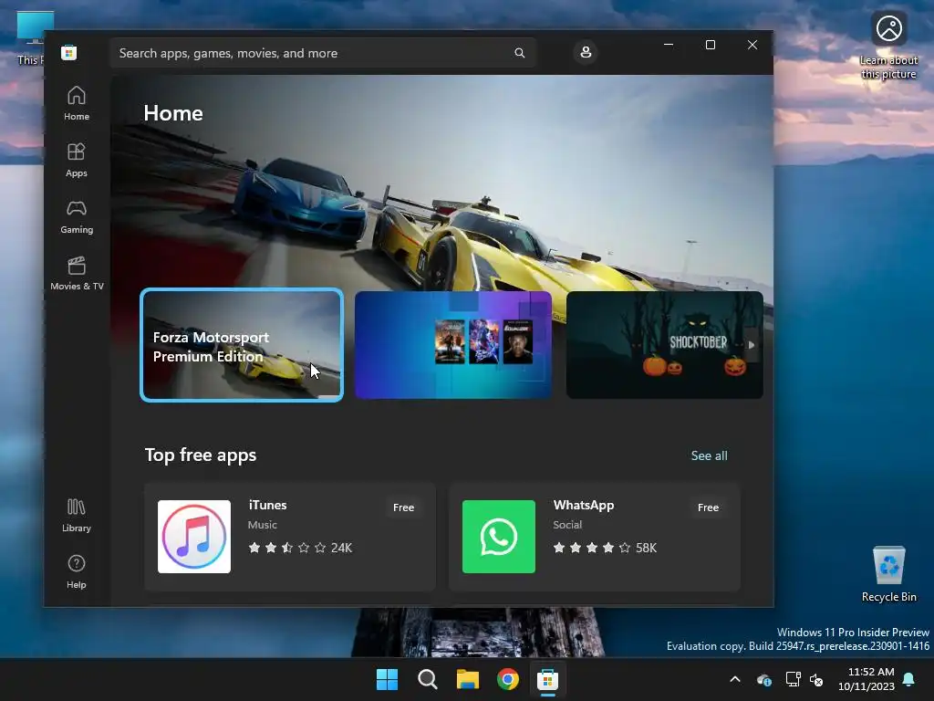
Task: Open the iTunes app icon
Action: 194,537
